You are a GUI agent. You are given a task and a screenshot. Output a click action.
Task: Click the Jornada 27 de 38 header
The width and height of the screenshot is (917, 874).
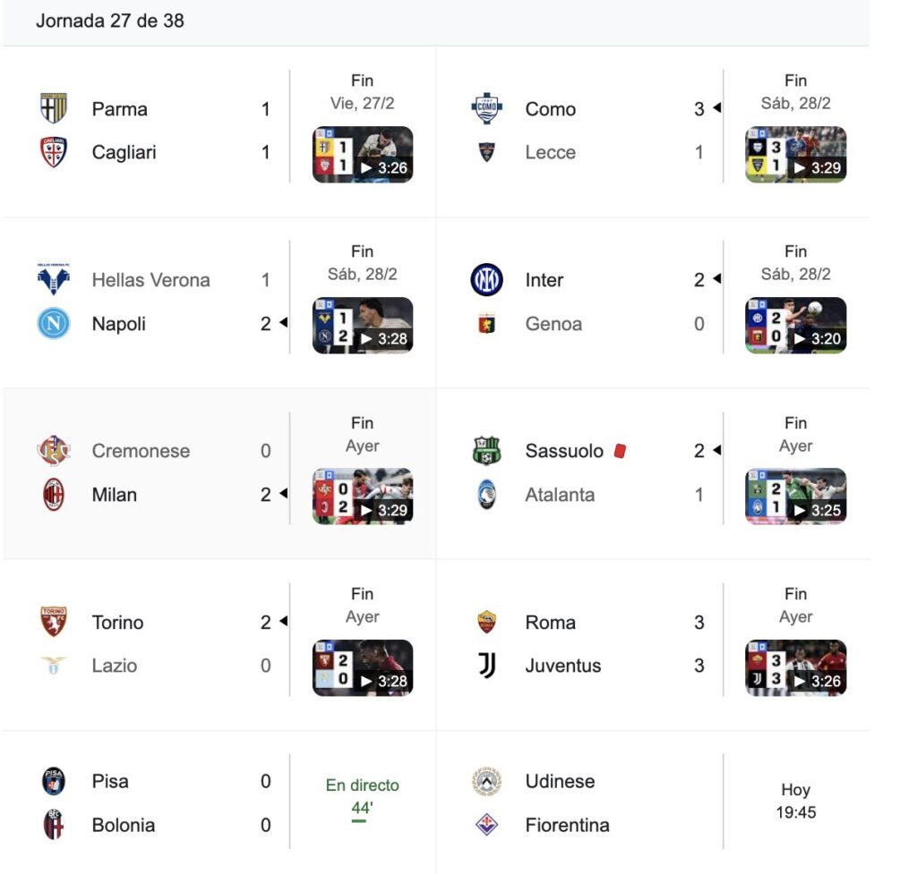(110, 21)
